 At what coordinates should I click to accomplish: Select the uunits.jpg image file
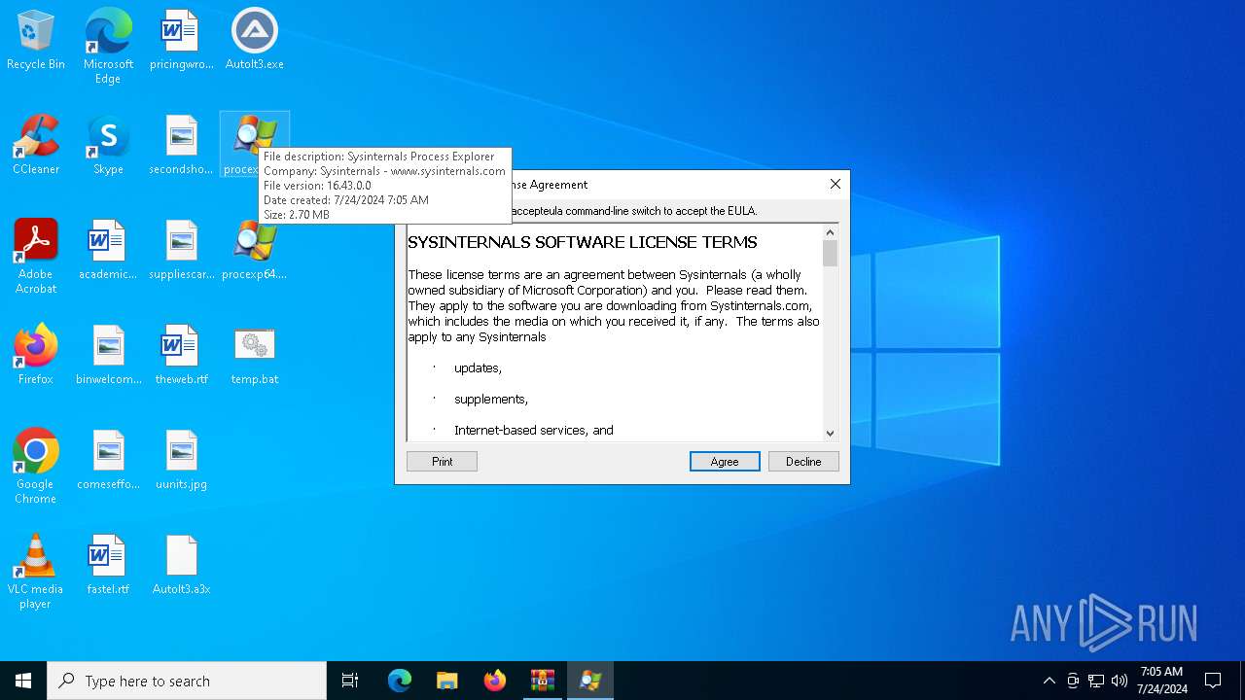tap(181, 460)
